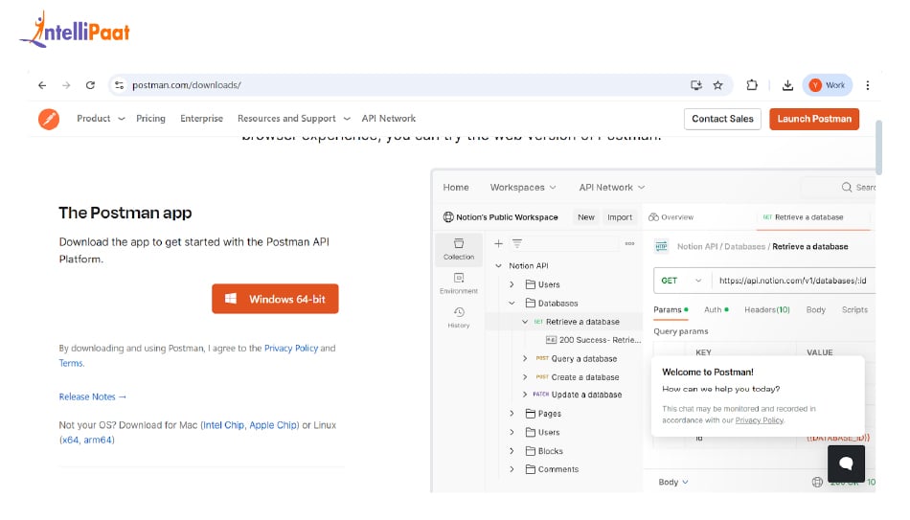
Task: Select the Headers(10) tab
Action: tap(767, 310)
